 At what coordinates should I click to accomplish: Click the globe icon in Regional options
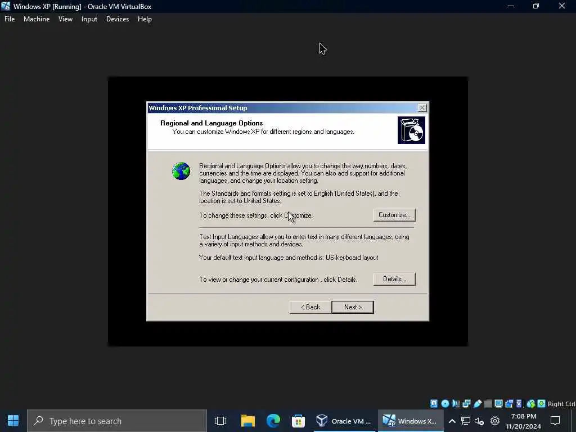[x=181, y=171]
